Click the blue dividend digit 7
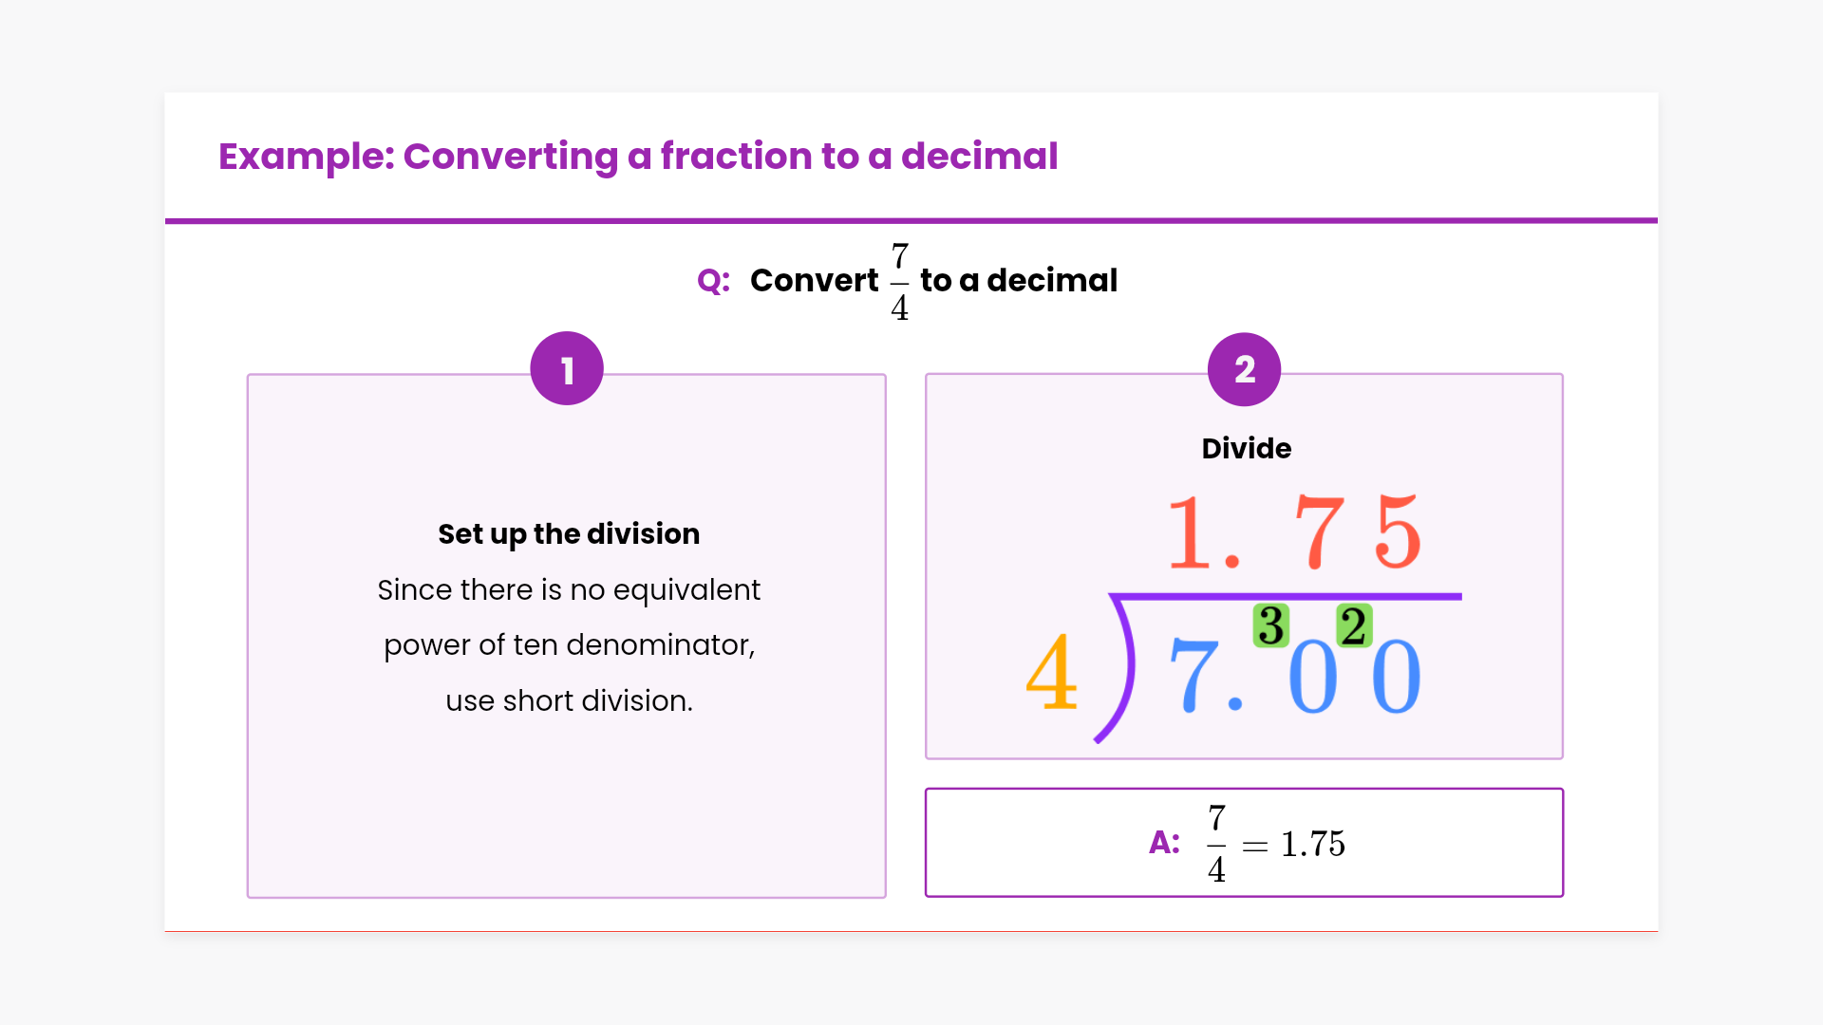This screenshot has height=1025, width=1823. point(1193,675)
